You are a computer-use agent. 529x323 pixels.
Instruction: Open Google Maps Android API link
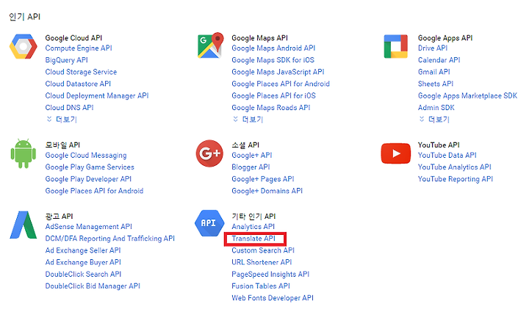[273, 48]
